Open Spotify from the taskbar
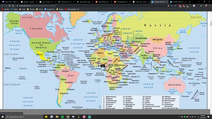Viewport: 212px width, 119px height. [x=63, y=117]
